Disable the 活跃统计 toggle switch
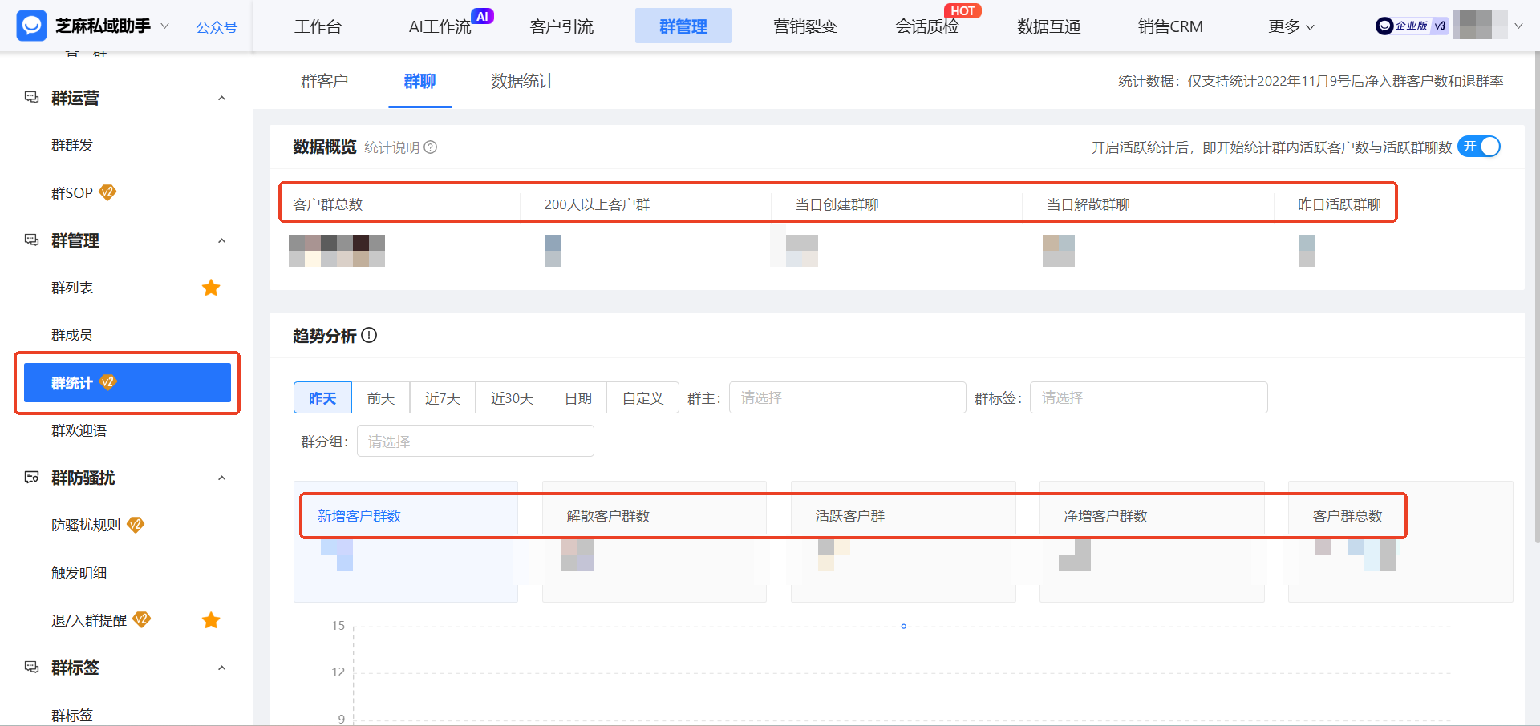The height and width of the screenshot is (726, 1540). [1480, 147]
